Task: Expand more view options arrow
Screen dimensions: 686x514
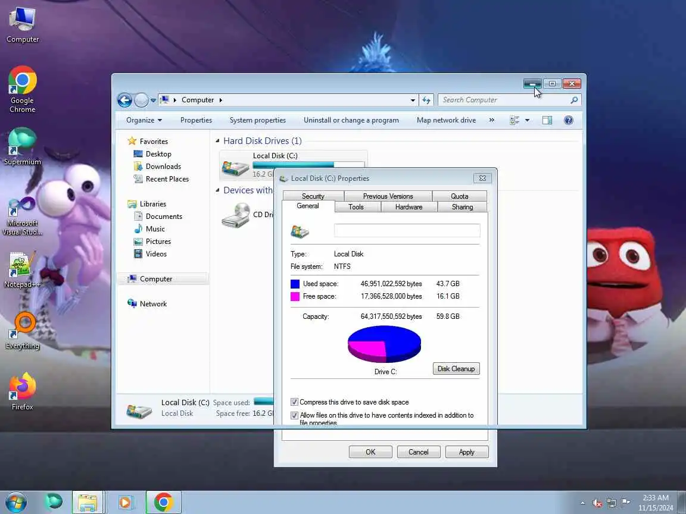Action: (x=527, y=120)
